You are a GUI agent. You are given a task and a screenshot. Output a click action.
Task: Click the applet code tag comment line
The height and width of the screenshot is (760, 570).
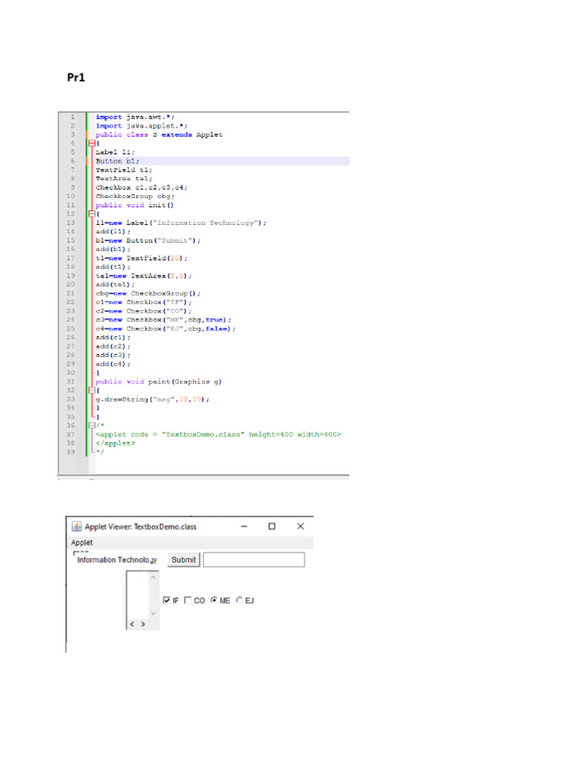click(x=219, y=434)
